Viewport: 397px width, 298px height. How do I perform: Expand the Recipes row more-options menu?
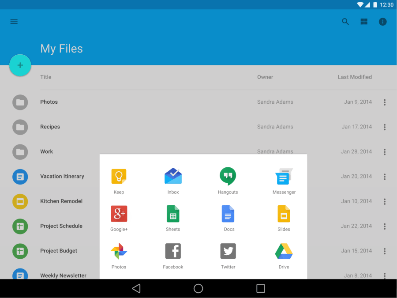coord(385,127)
